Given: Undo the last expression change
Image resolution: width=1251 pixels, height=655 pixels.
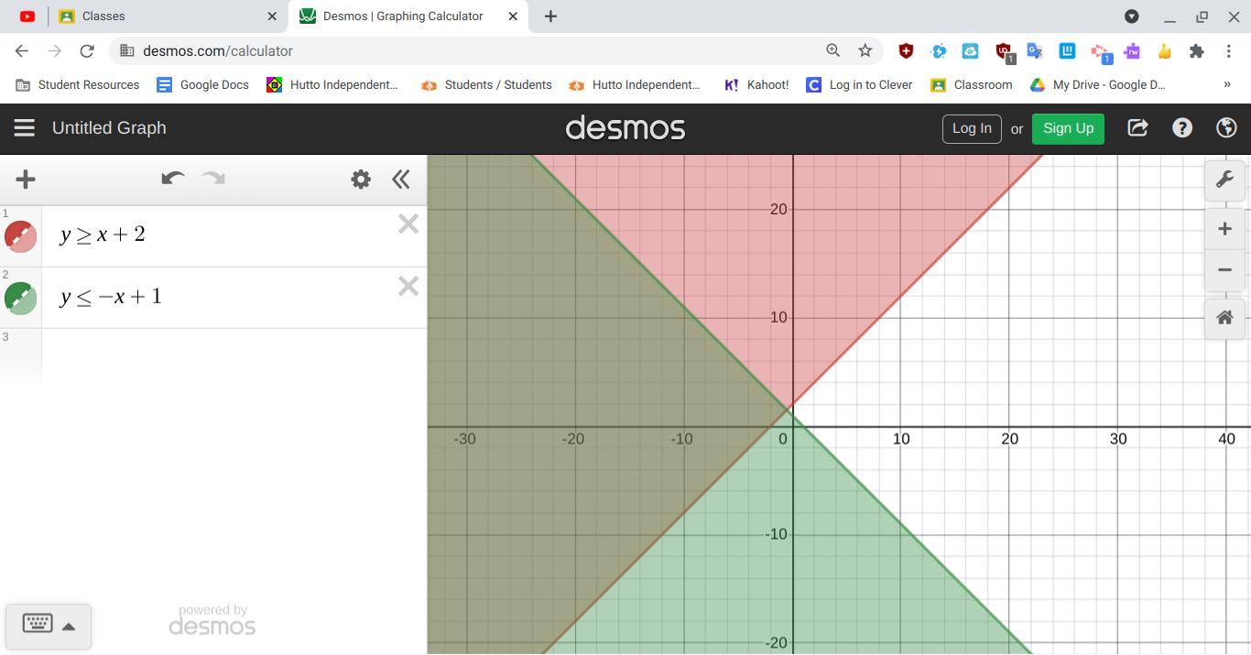Looking at the screenshot, I should click(172, 179).
